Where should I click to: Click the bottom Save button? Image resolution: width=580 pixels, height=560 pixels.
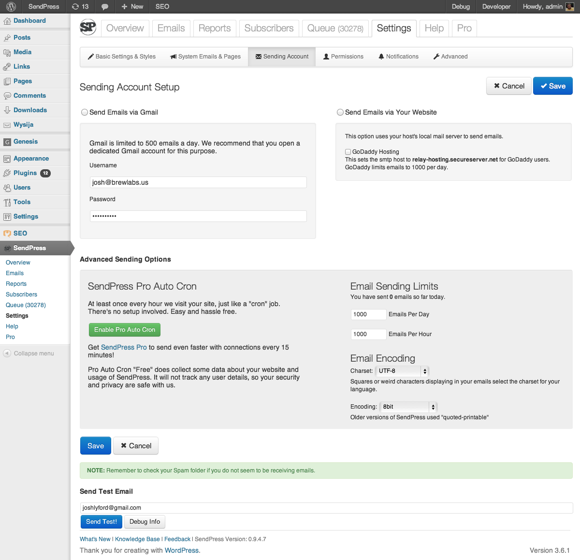pyautogui.click(x=96, y=446)
